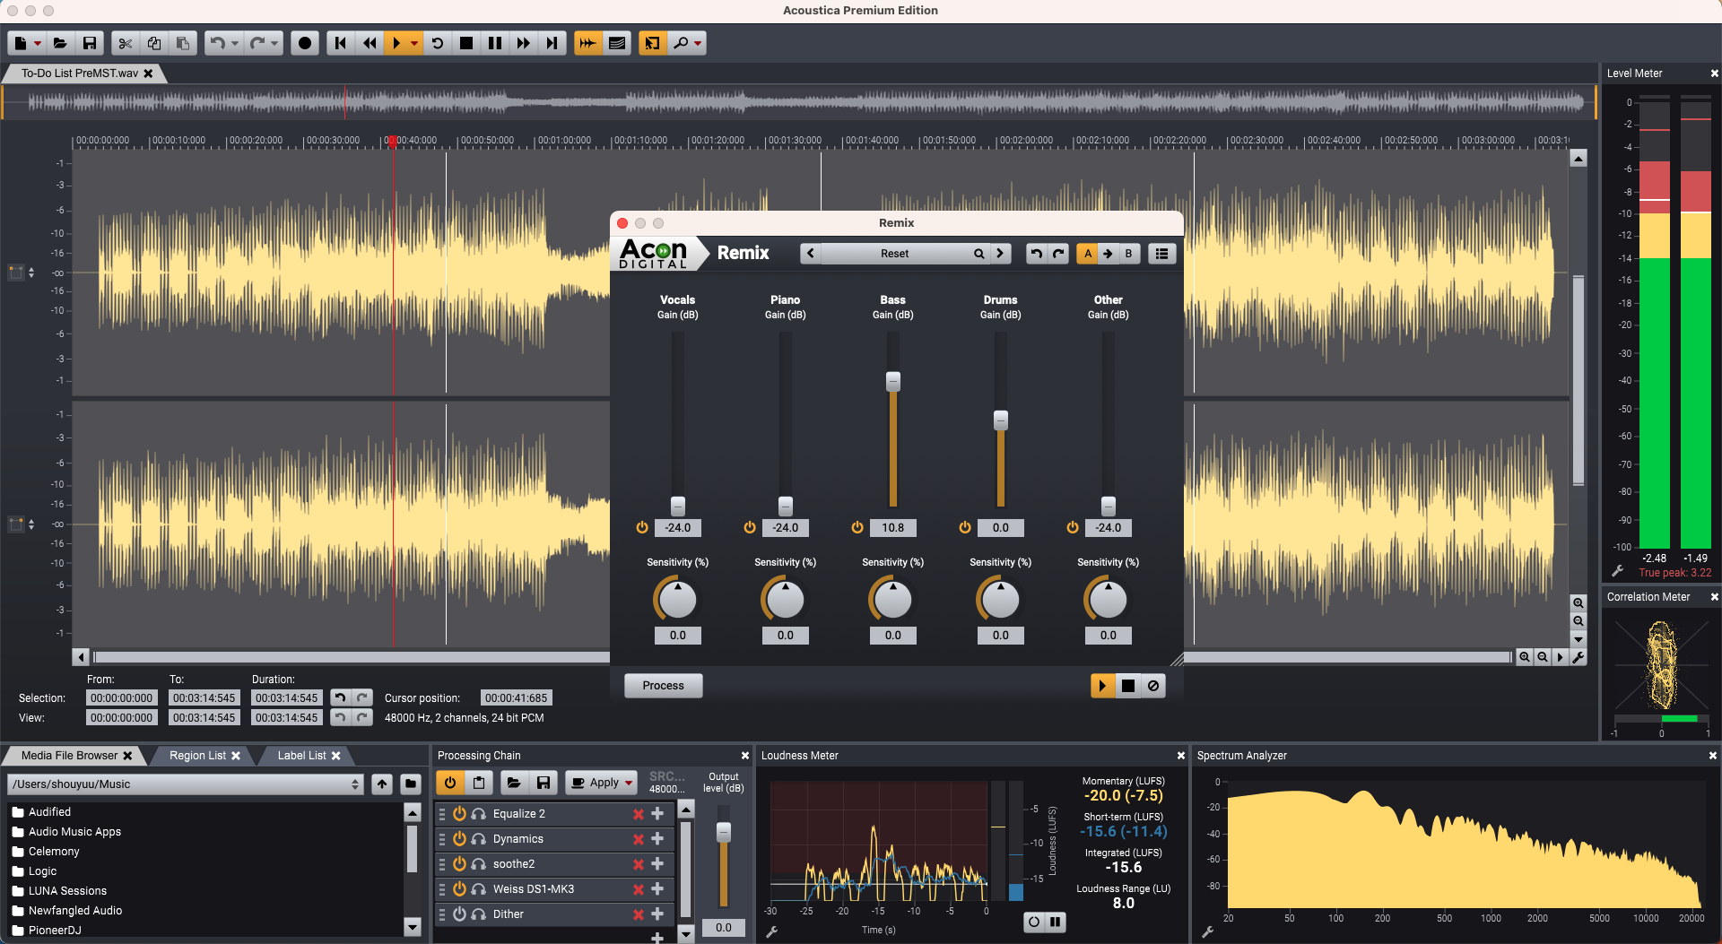Play audio from the main toolbar
Image resolution: width=1722 pixels, height=944 pixels.
coord(396,43)
